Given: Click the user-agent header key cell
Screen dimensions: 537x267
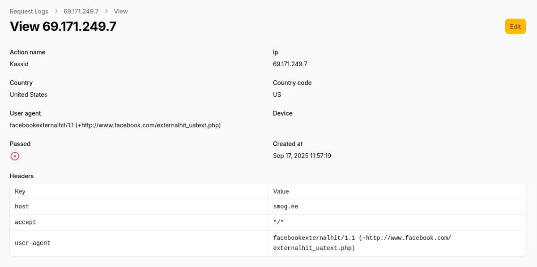Looking at the screenshot, I should tap(33, 243).
